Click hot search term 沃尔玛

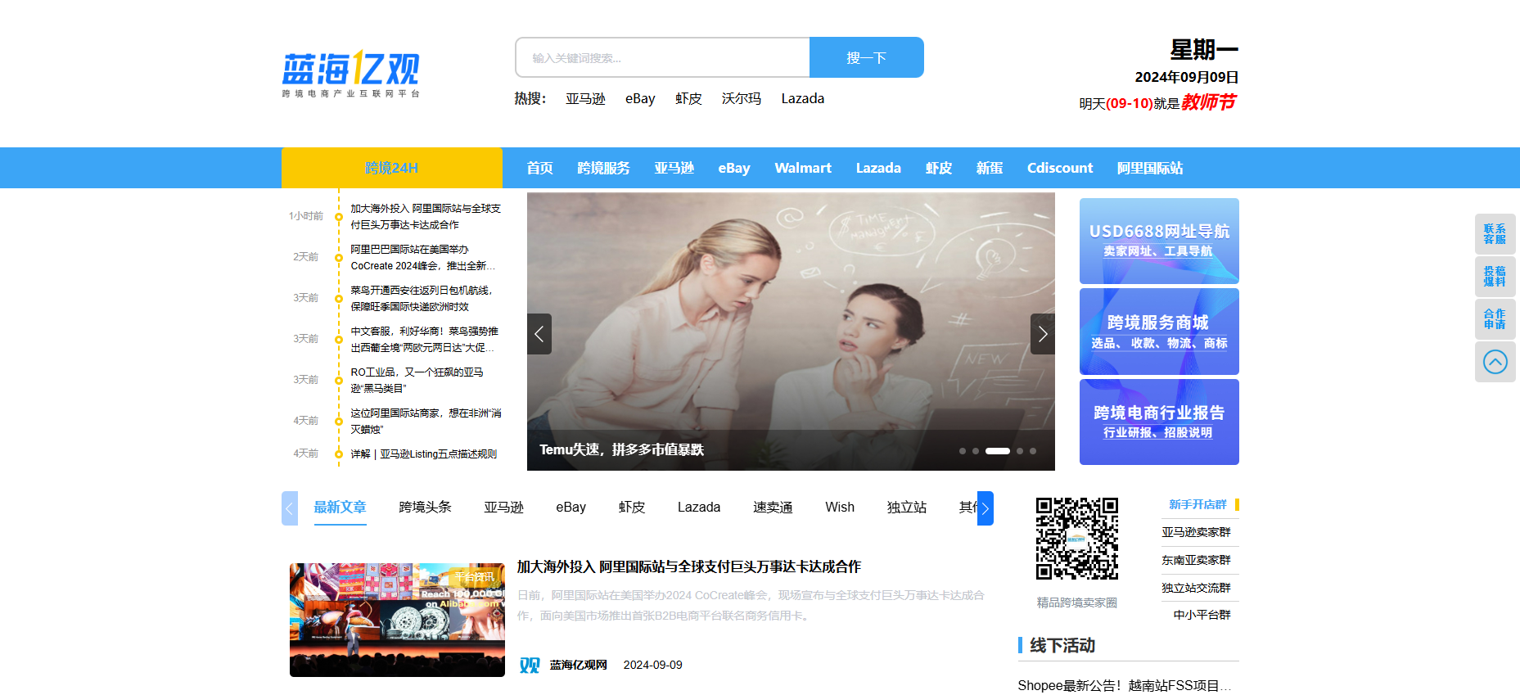pyautogui.click(x=742, y=98)
